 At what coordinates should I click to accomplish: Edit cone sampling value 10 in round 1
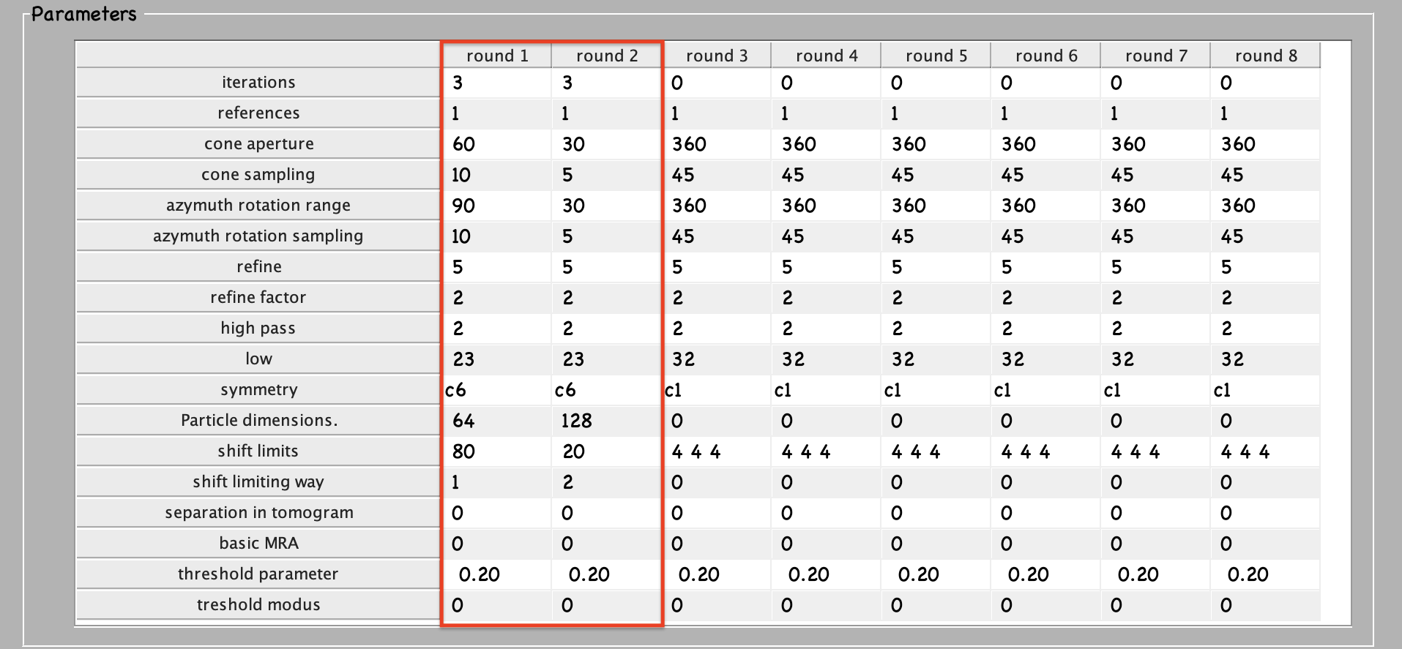click(x=497, y=175)
